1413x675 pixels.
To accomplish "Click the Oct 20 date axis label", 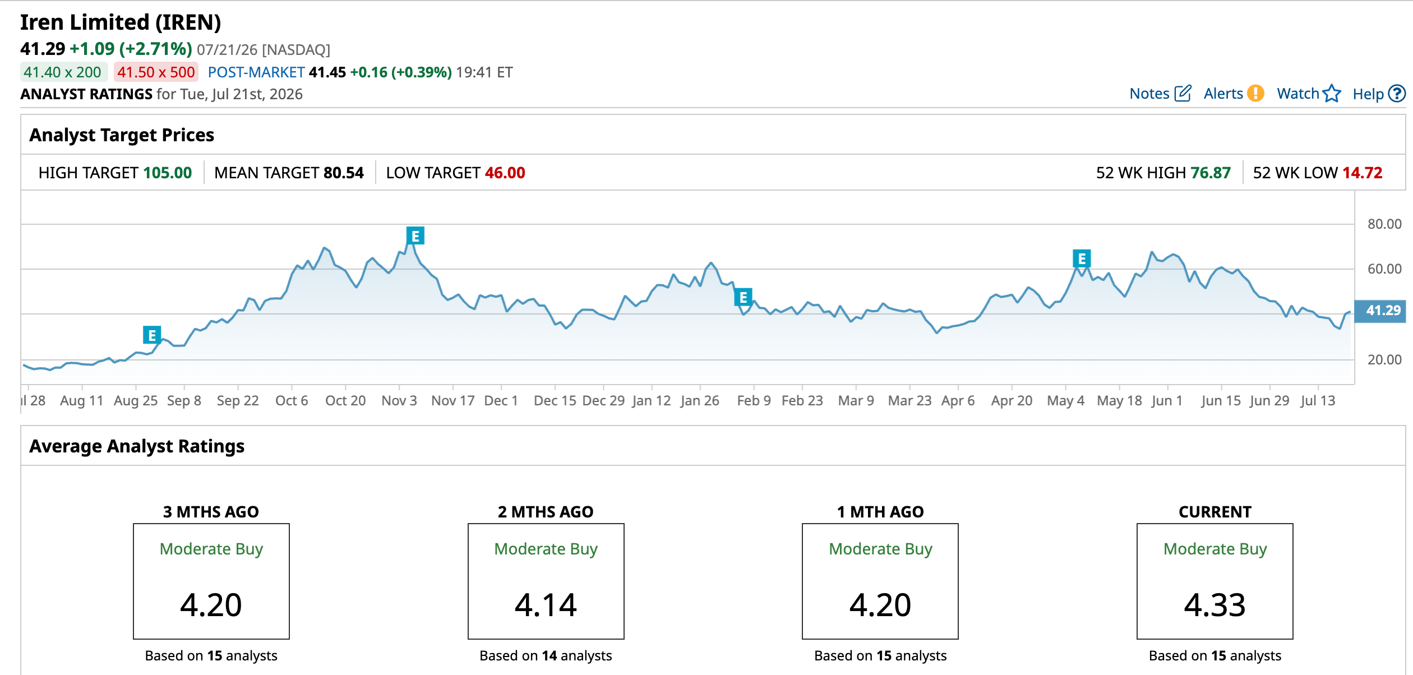I will coord(345,401).
